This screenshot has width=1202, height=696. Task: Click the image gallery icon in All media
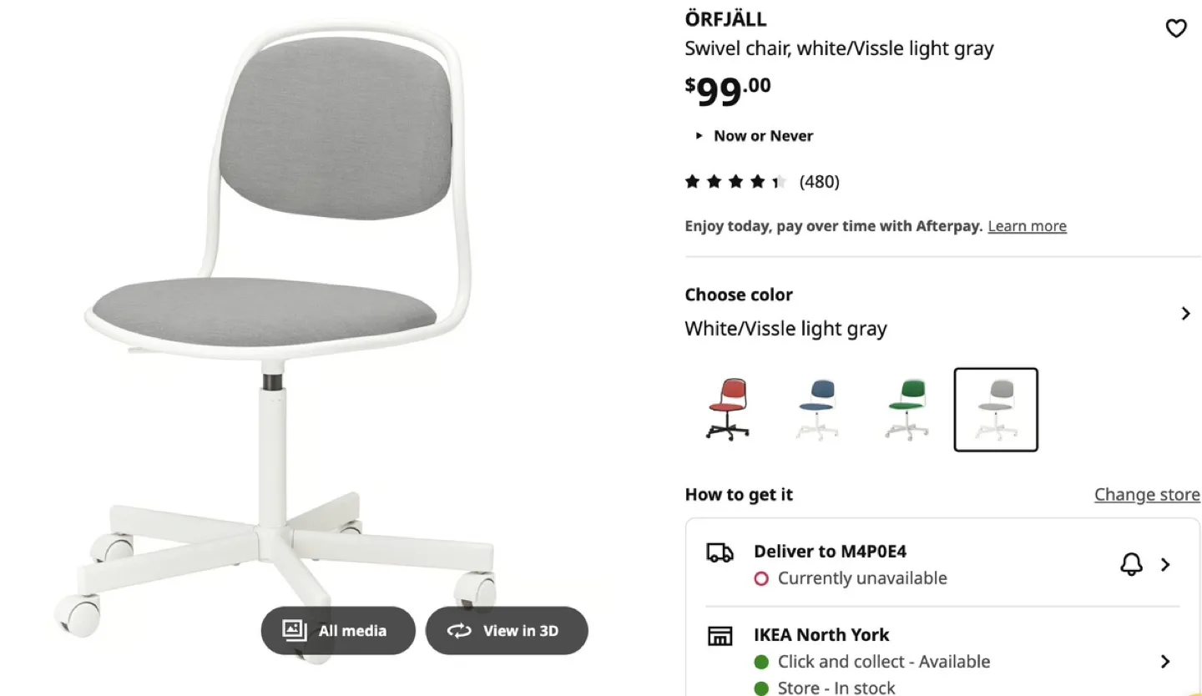pyautogui.click(x=295, y=630)
